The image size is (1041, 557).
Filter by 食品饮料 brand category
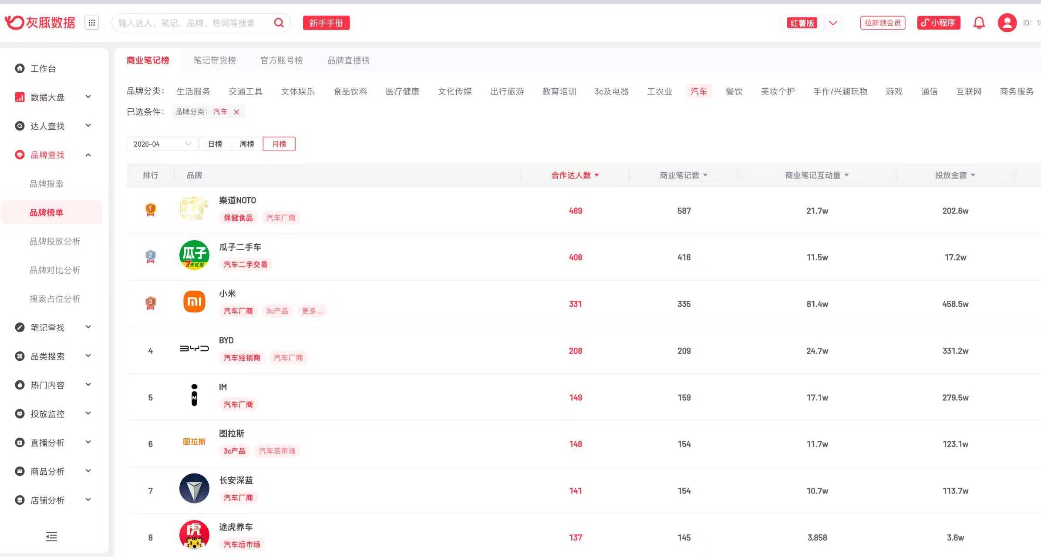pyautogui.click(x=350, y=91)
